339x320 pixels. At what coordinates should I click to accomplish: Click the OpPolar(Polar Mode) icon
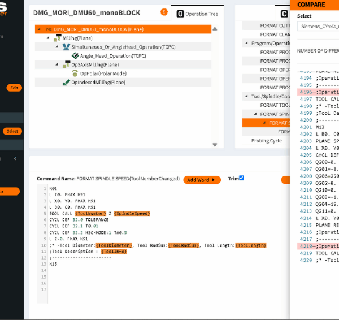coord(75,73)
